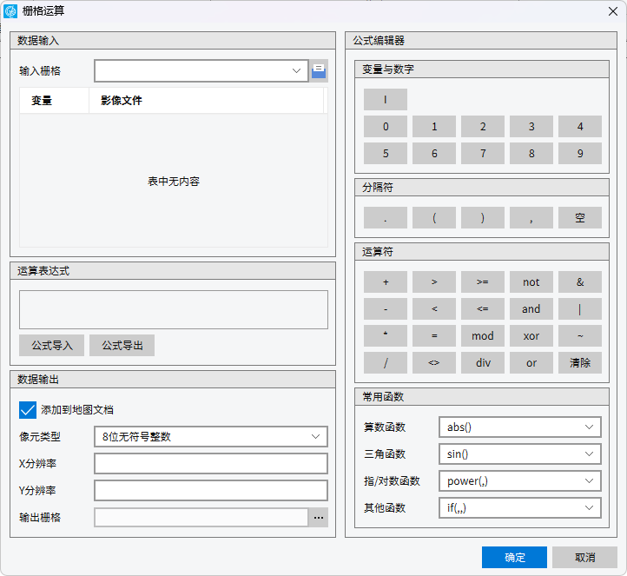
Task: Click the I variable button
Action: [386, 100]
